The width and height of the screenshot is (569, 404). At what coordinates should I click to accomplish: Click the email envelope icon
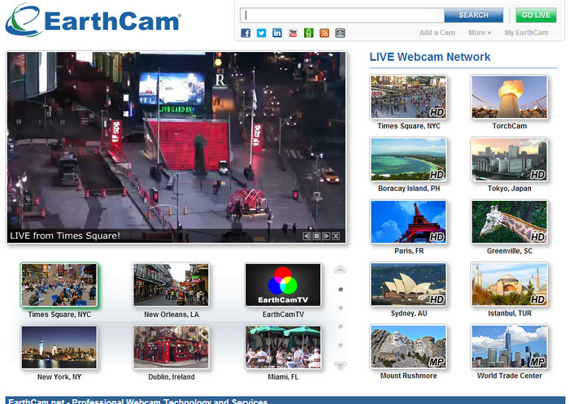[340, 33]
